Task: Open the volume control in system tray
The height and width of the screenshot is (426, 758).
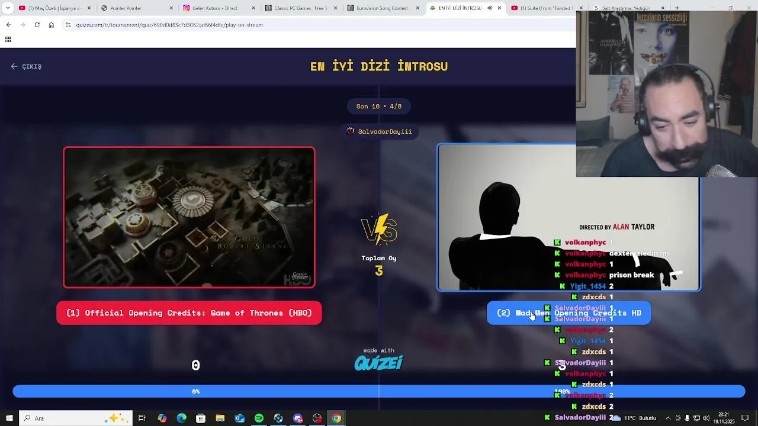Action: 706,418
